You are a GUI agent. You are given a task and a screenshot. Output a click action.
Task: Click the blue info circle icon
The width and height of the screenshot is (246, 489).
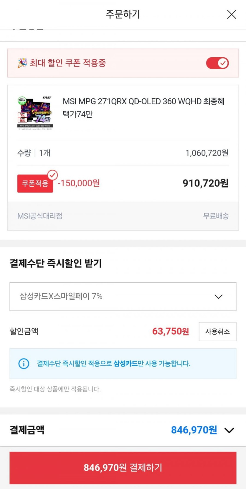pyautogui.click(x=24, y=363)
